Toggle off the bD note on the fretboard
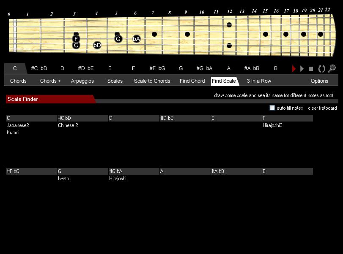The height and width of the screenshot is (254, 343). click(97, 45)
